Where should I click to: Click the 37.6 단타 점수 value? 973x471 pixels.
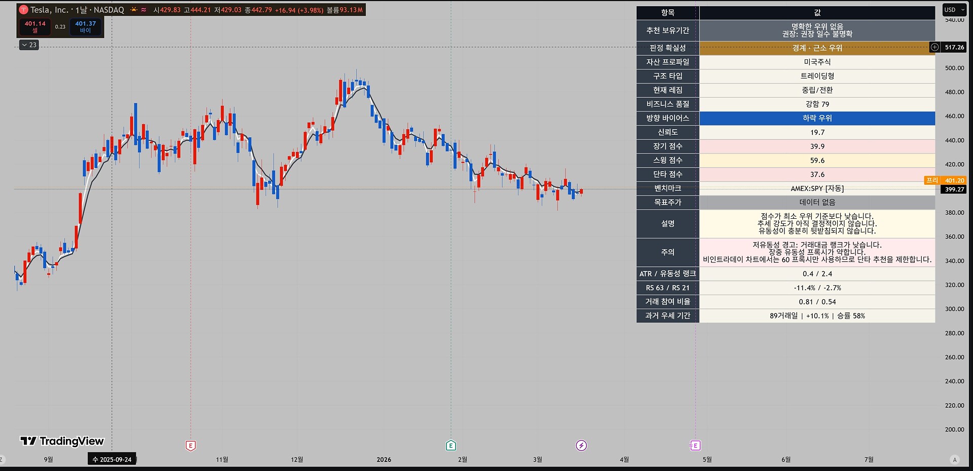coord(817,174)
